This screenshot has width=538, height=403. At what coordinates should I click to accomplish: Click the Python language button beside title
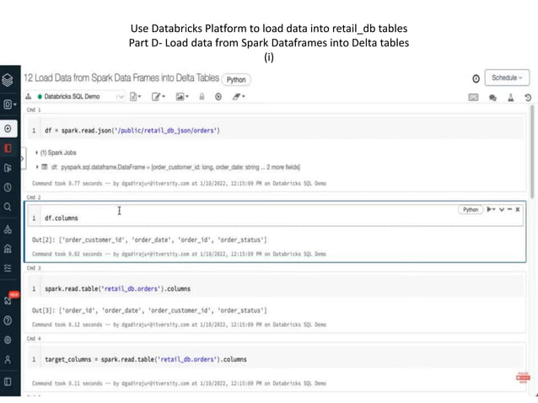pyautogui.click(x=237, y=78)
